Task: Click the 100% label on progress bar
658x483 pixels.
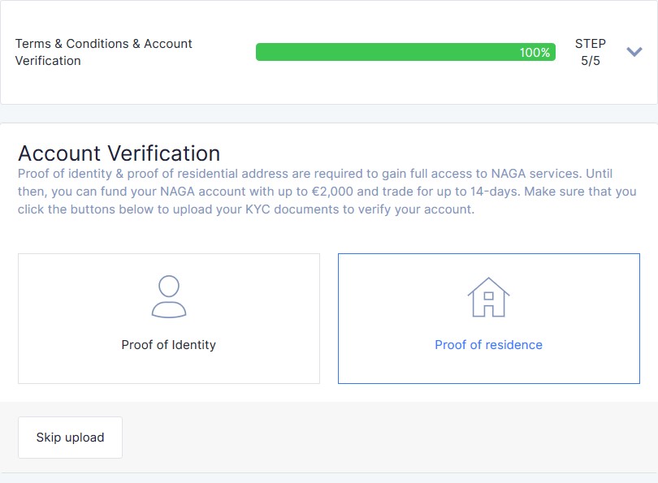Action: tap(535, 53)
